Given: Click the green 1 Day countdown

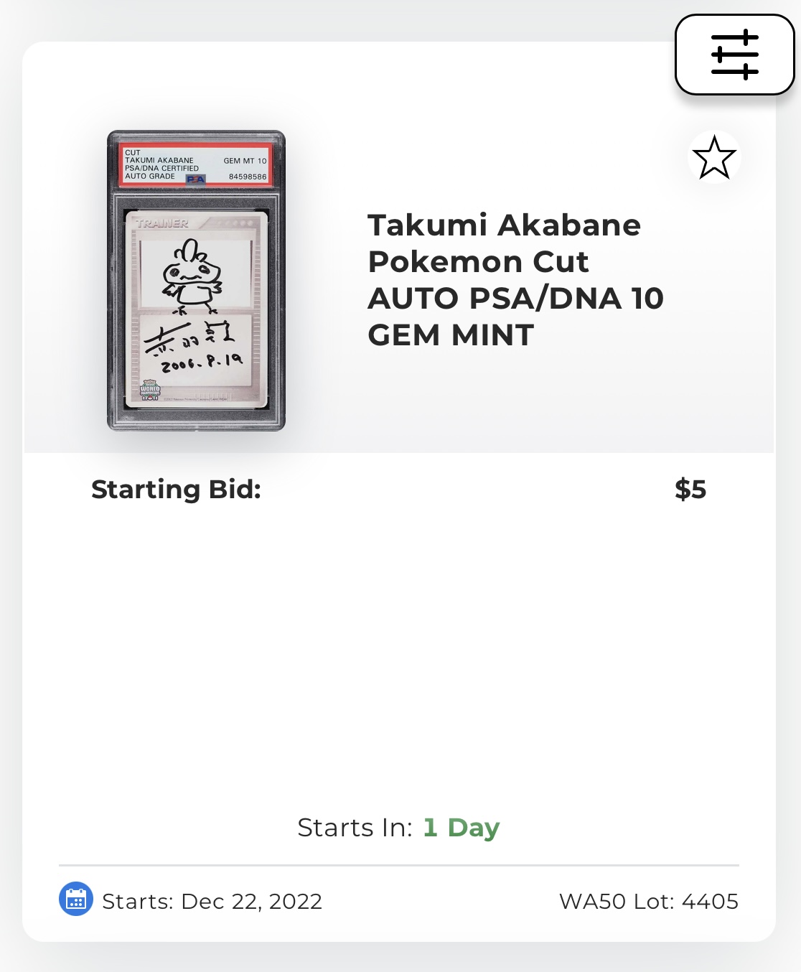Looking at the screenshot, I should (x=461, y=828).
